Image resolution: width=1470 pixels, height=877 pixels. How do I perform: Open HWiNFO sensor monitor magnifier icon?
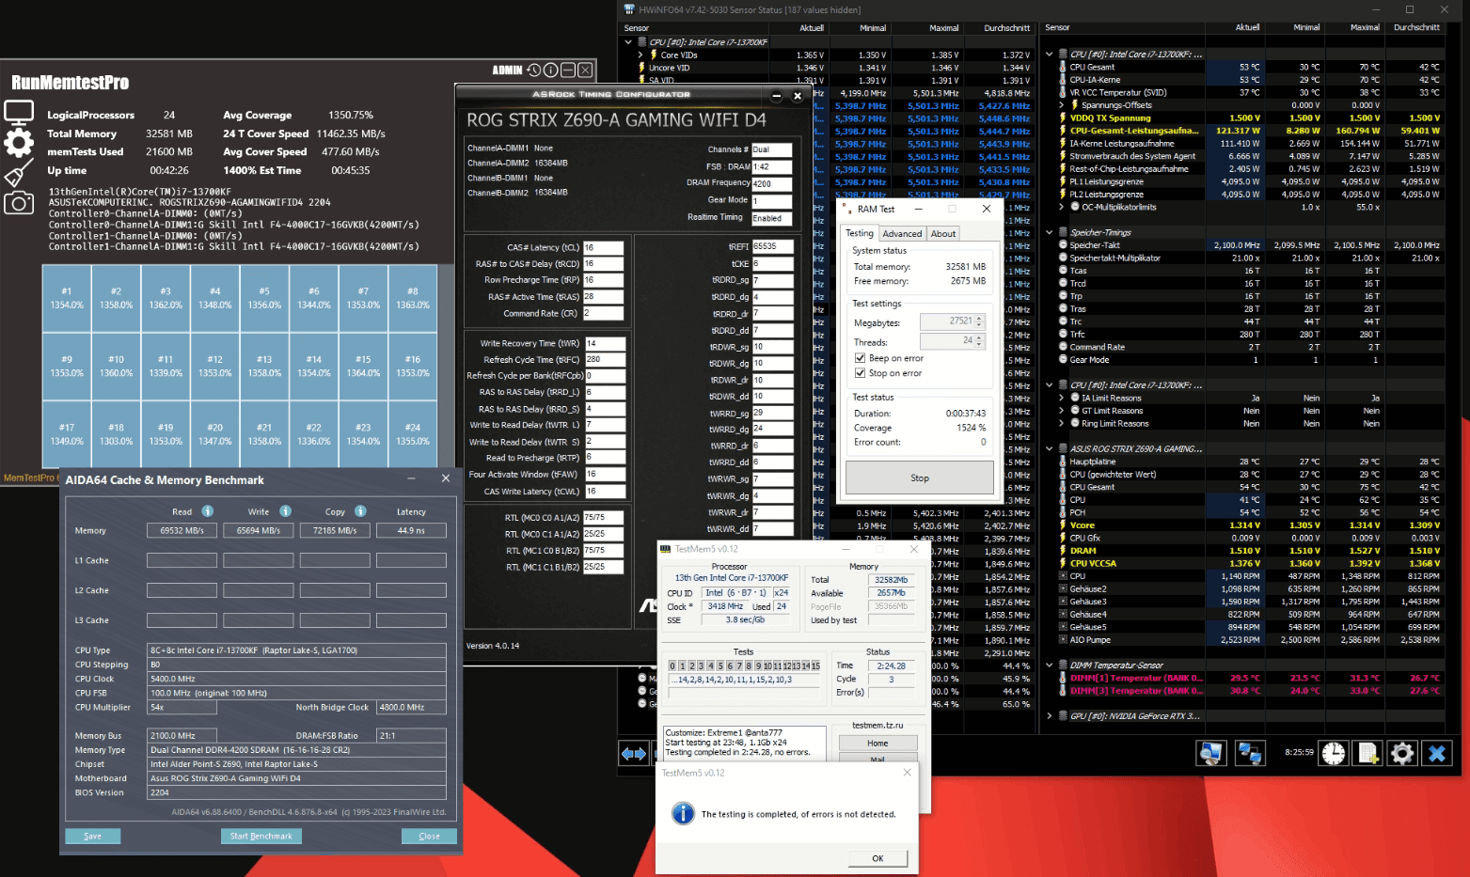1211,753
